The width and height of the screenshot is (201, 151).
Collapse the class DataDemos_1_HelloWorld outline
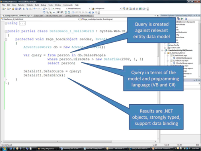[x=6, y=31]
